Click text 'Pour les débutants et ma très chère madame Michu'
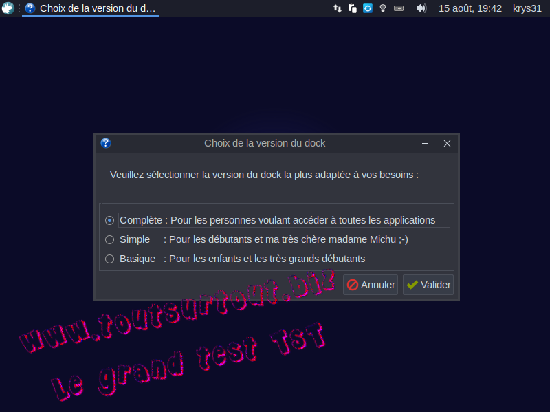Viewport: 550px width, 412px height. [283, 239]
